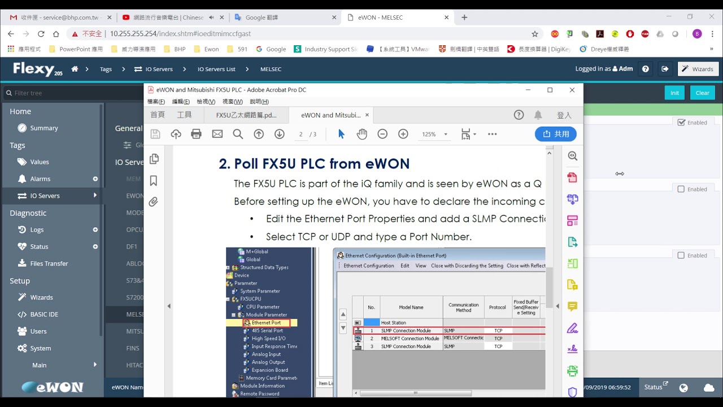Image resolution: width=723 pixels, height=407 pixels.
Task: Expand the Alarms plus button
Action: [95, 179]
